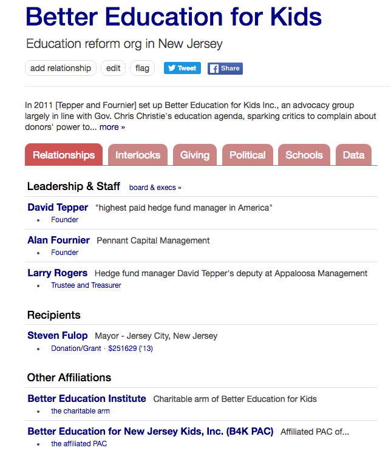Click the add relationship button
The image size is (391, 476).
[x=60, y=68]
